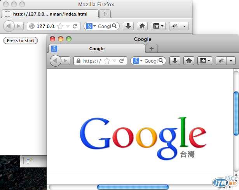The width and height of the screenshot is (239, 190).
Task: Open new tab in Mozilla Firefox window
Action: point(105,14)
